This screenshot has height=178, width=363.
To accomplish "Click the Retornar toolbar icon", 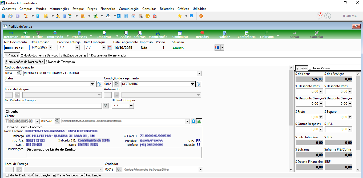I will coord(11,33).
